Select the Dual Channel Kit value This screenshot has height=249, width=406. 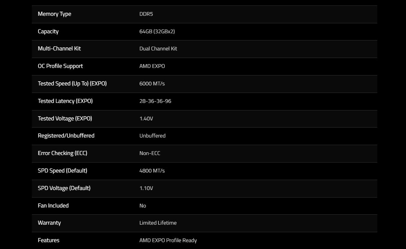coord(158,49)
